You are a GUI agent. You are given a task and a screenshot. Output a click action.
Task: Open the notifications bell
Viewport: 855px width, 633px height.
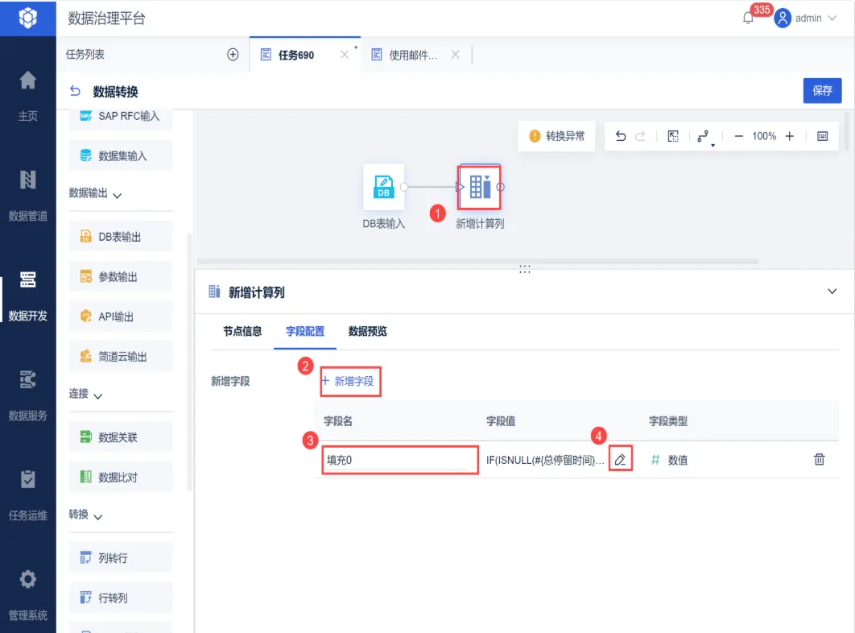click(748, 19)
